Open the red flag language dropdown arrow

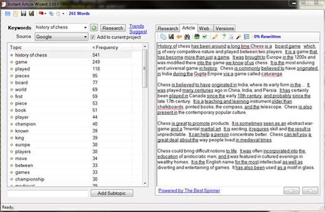click(45, 13)
